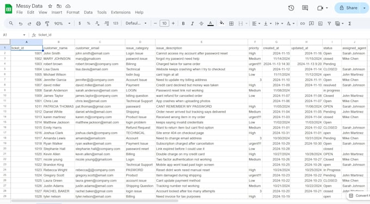Select column A header
The height and width of the screenshot is (204, 370).
(x=27, y=42)
